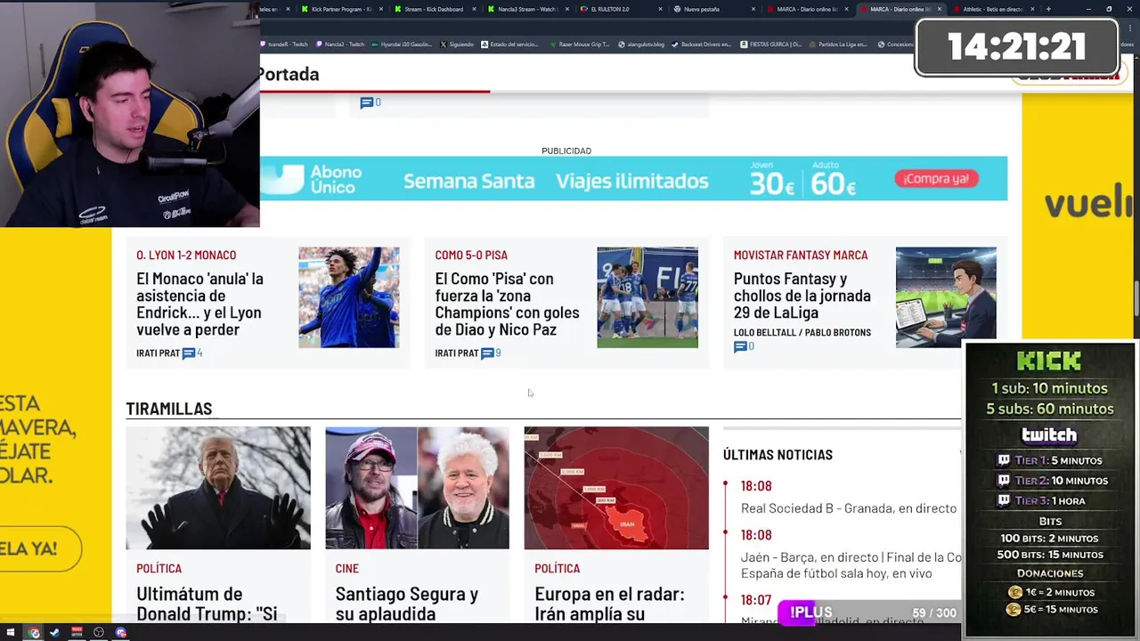Viewport: 1140px width, 641px height.
Task: Open Real Sociedad B - Granada live news
Action: [x=849, y=508]
